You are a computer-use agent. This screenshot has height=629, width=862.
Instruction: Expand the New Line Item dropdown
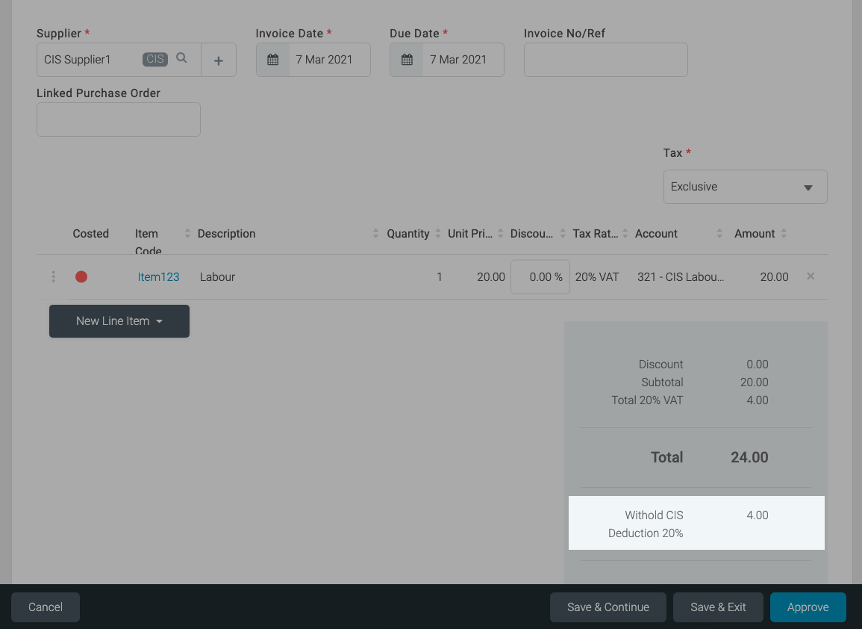click(119, 321)
